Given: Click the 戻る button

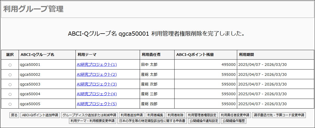Looking at the screenshot, I should point(14,115).
